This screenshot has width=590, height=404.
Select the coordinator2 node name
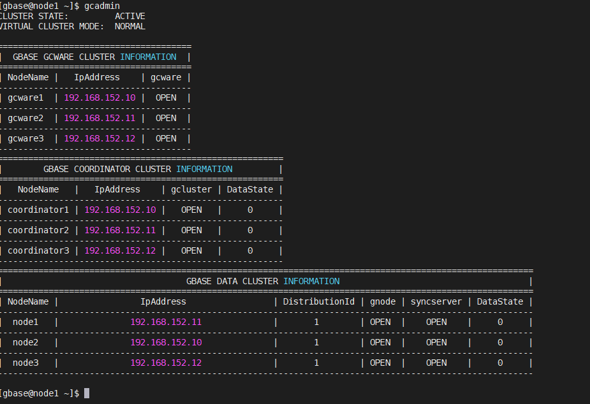coord(38,230)
